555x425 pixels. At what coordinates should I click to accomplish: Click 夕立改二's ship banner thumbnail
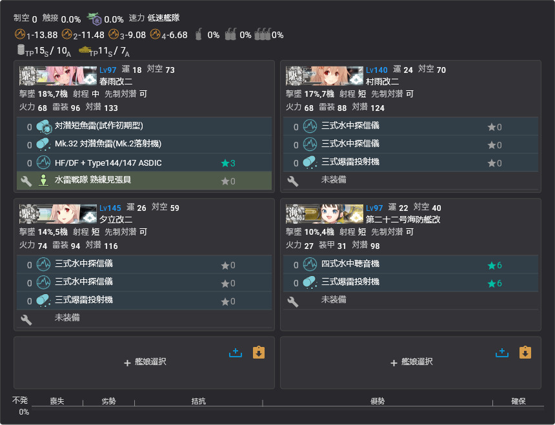[x=57, y=214]
